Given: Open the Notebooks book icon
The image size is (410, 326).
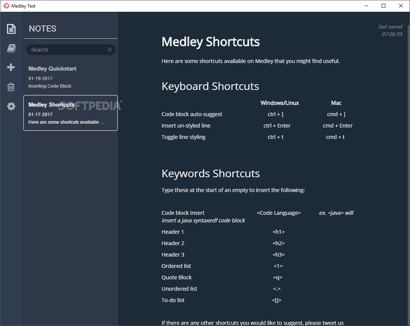Looking at the screenshot, I should coord(11,48).
